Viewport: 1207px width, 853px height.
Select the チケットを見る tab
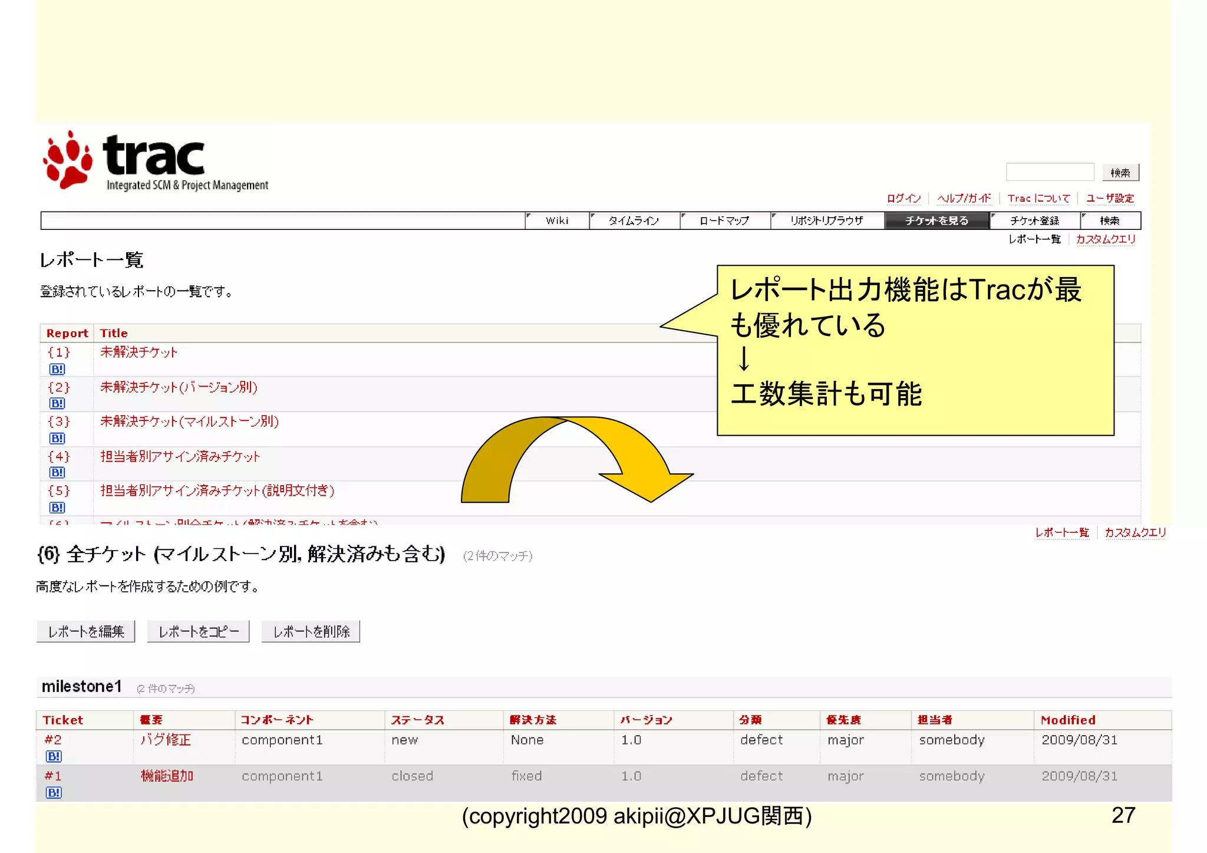937,220
